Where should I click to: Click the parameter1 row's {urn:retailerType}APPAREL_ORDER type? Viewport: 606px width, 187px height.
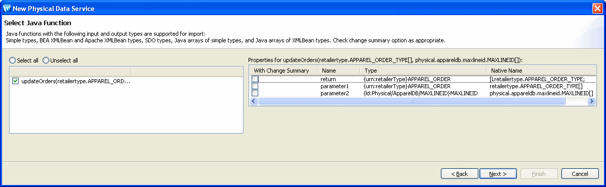[407, 86]
